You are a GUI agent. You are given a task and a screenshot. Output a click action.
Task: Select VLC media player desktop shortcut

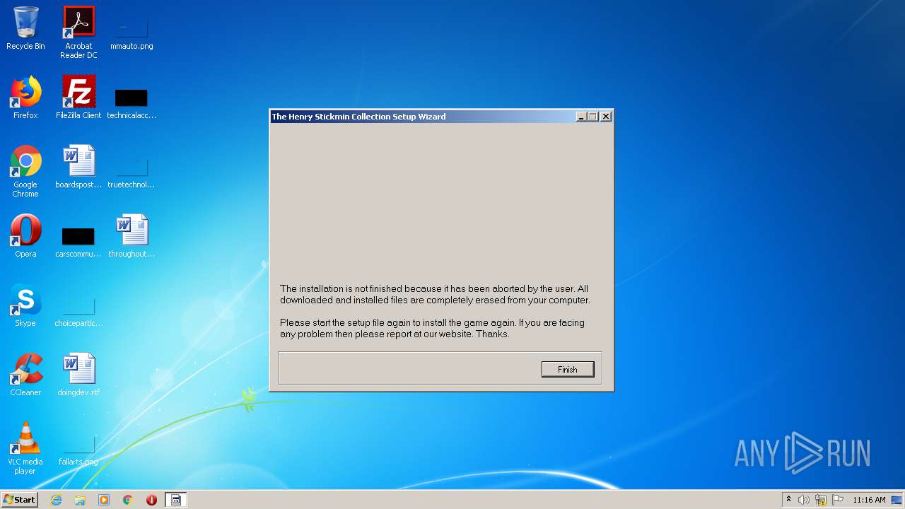click(x=25, y=449)
